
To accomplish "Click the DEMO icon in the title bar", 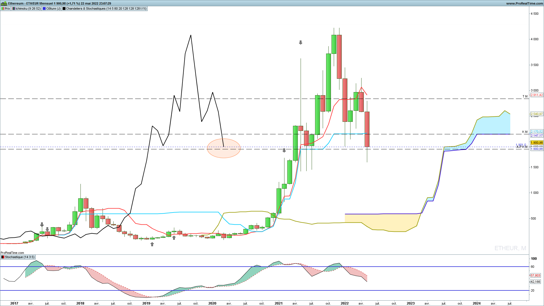I will (x=4, y=3).
